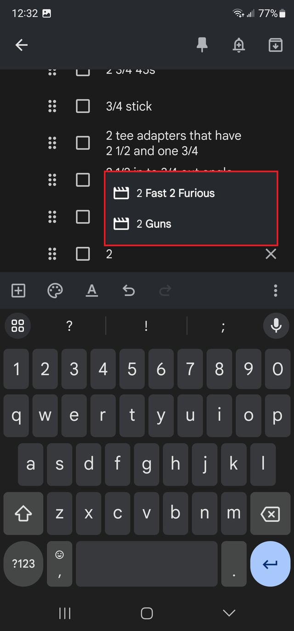Pin this note with the pin icon
This screenshot has width=294, height=631.
click(202, 45)
